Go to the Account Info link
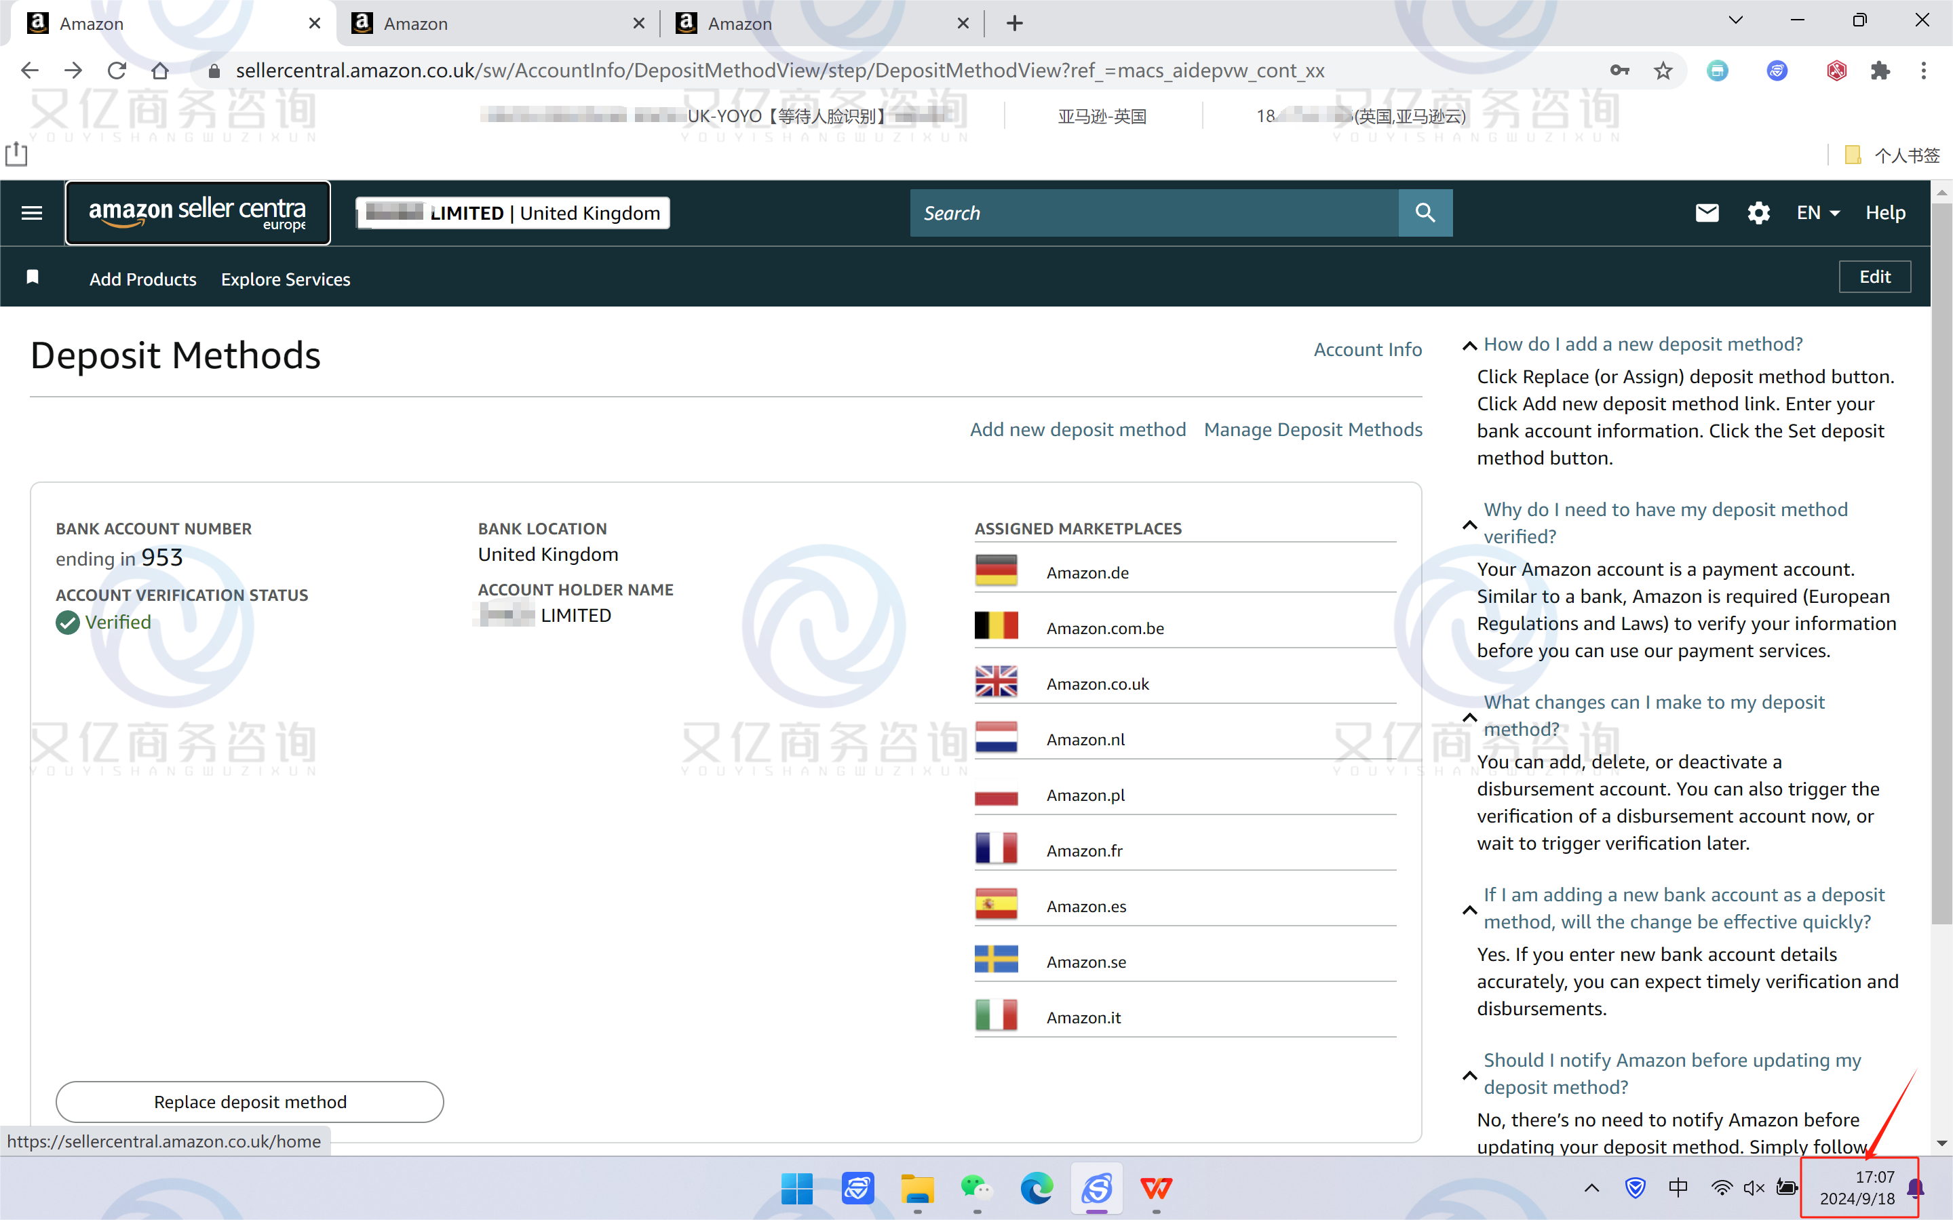Viewport: 1953px width, 1220px height. coord(1367,349)
